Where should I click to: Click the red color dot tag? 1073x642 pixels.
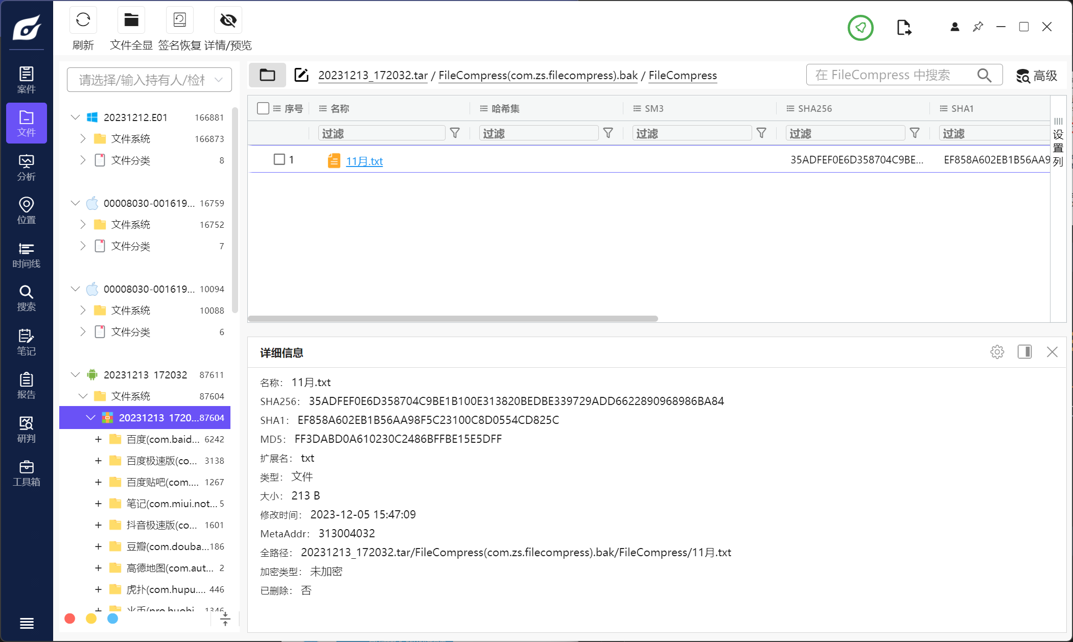click(x=70, y=619)
